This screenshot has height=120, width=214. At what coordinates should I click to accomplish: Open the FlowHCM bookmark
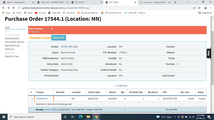pyautogui.click(x=69, y=13)
